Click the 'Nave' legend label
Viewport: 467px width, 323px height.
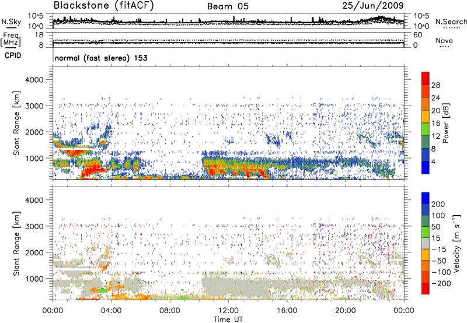click(x=444, y=40)
